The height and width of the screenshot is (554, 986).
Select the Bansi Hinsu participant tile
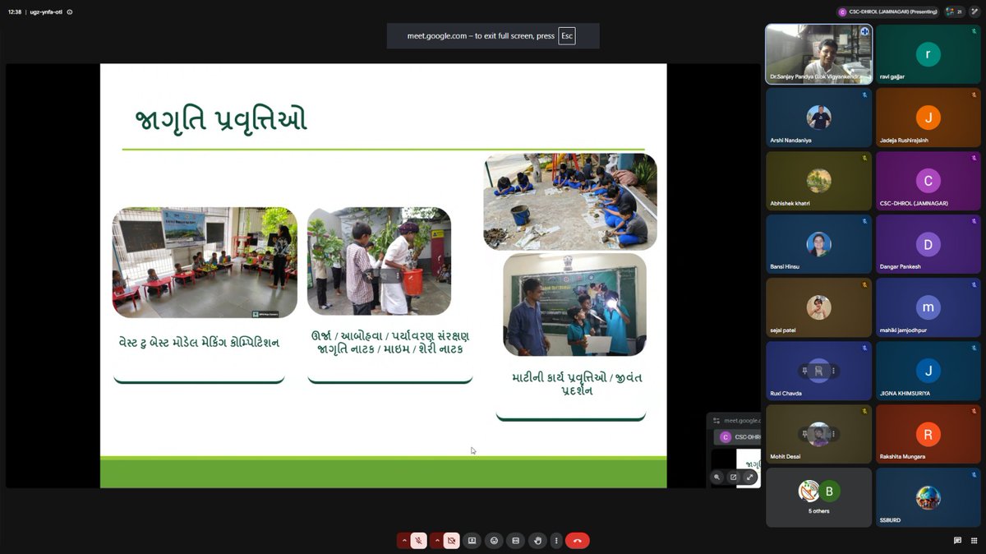tap(818, 244)
